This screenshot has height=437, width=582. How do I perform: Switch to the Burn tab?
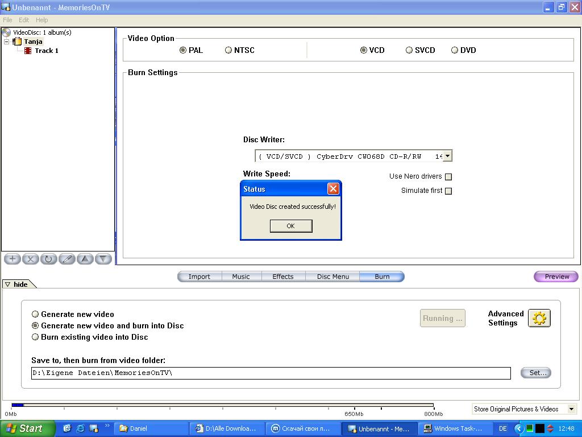pos(382,277)
